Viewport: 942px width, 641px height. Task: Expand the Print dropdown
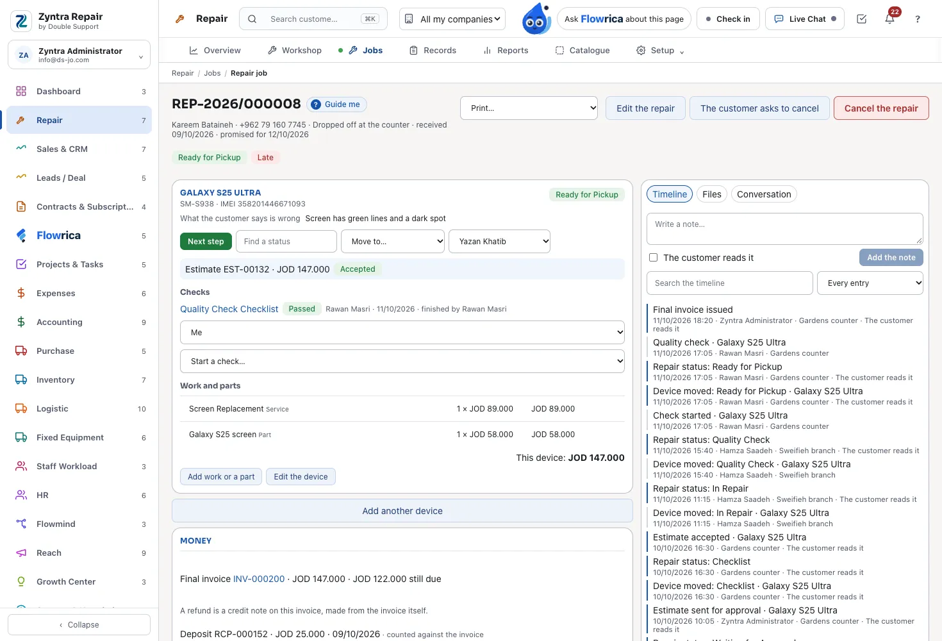click(x=529, y=108)
